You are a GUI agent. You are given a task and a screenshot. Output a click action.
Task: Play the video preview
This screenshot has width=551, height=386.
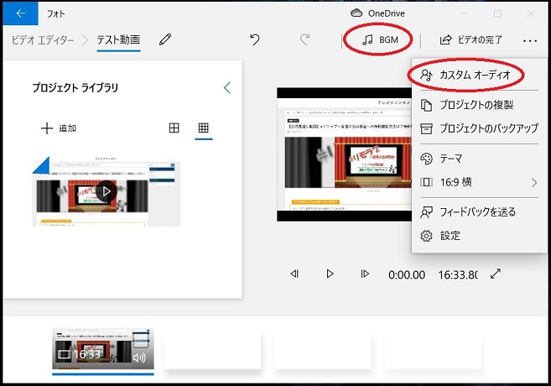tap(330, 274)
